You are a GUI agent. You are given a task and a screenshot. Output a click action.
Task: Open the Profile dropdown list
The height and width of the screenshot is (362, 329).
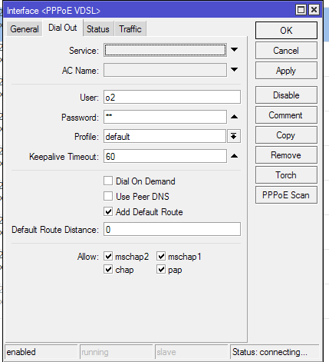tap(234, 136)
